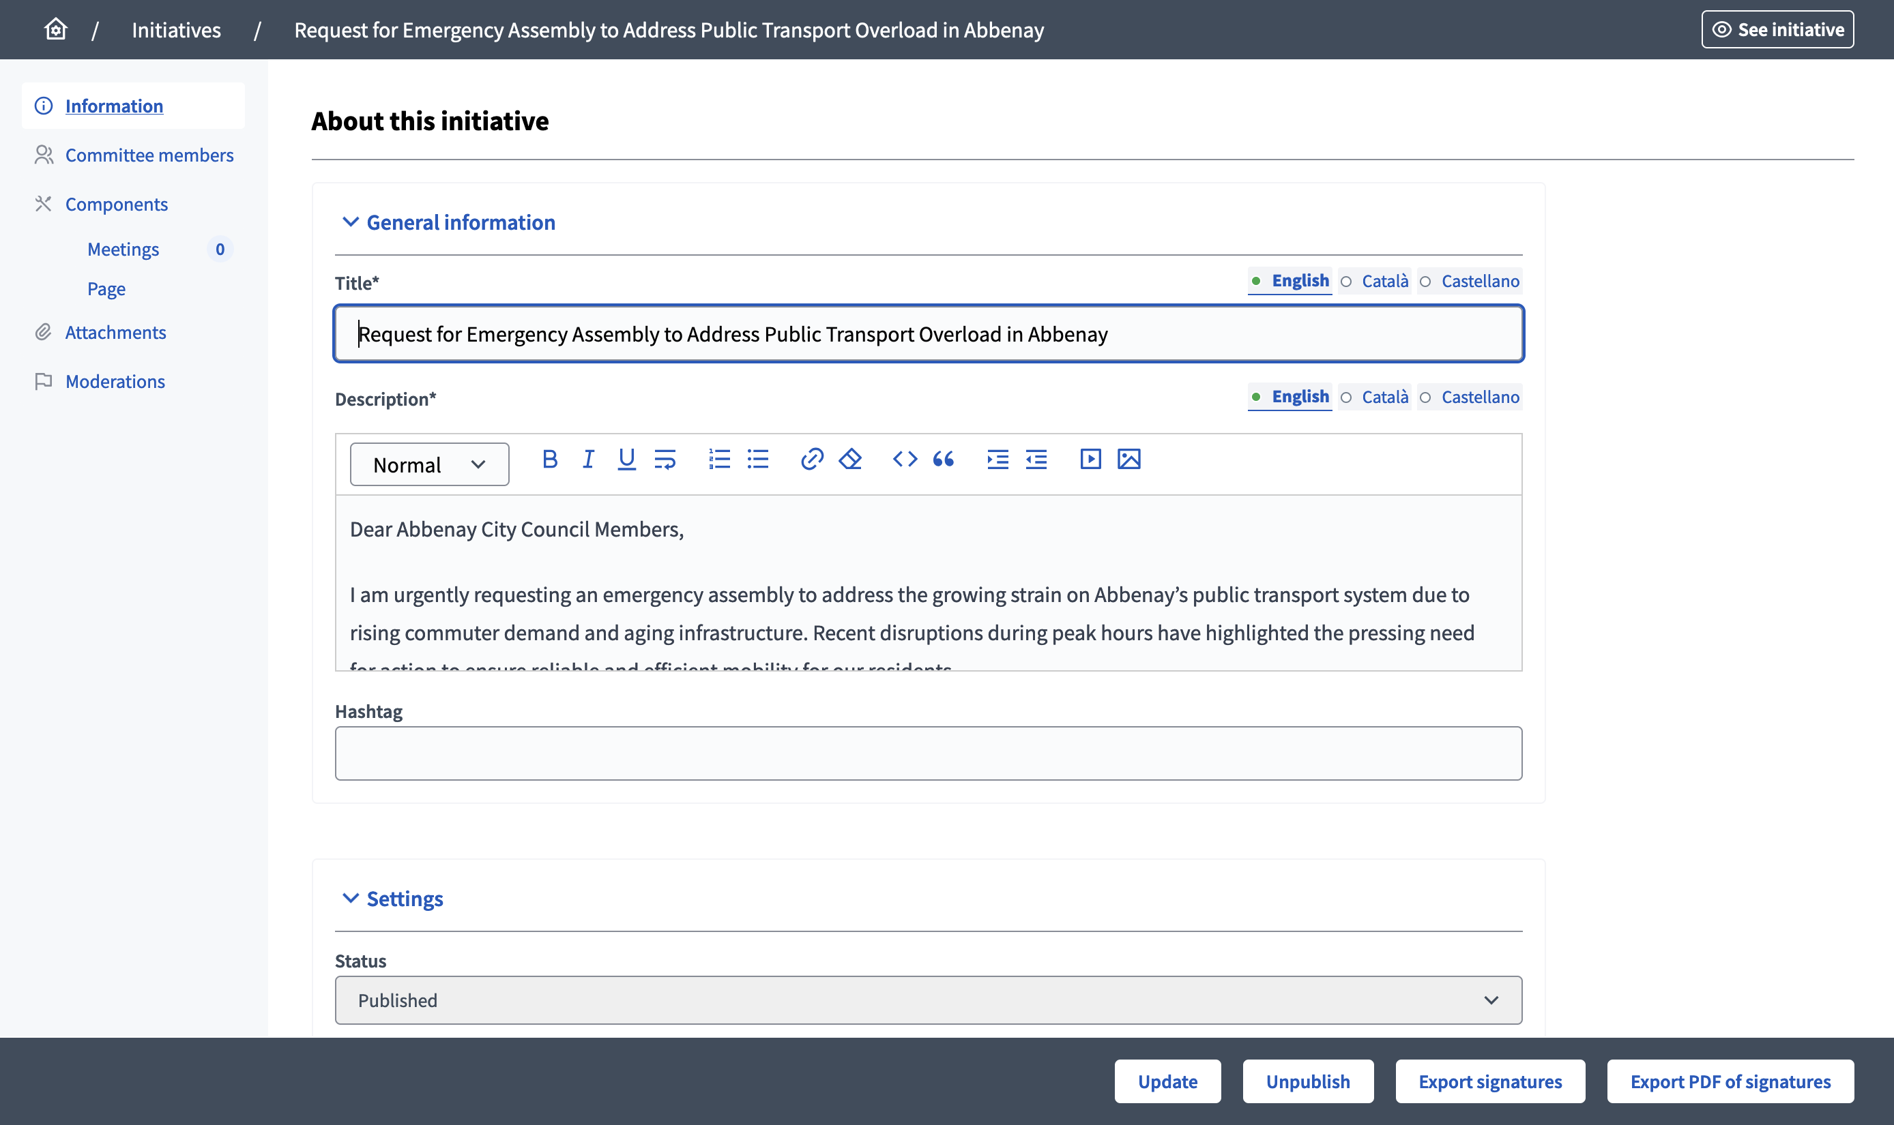
Task: Add an image using the editor toolbar
Action: point(1128,459)
